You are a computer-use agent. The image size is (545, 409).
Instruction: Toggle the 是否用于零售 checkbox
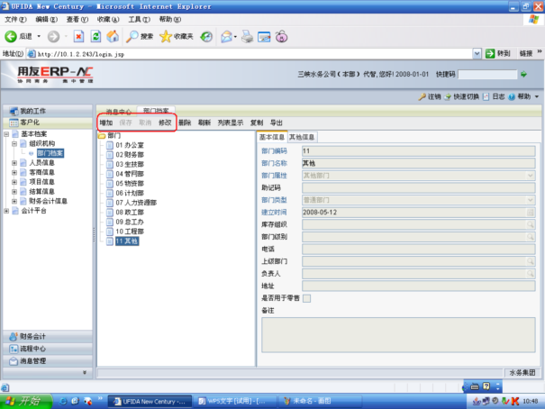(x=306, y=298)
